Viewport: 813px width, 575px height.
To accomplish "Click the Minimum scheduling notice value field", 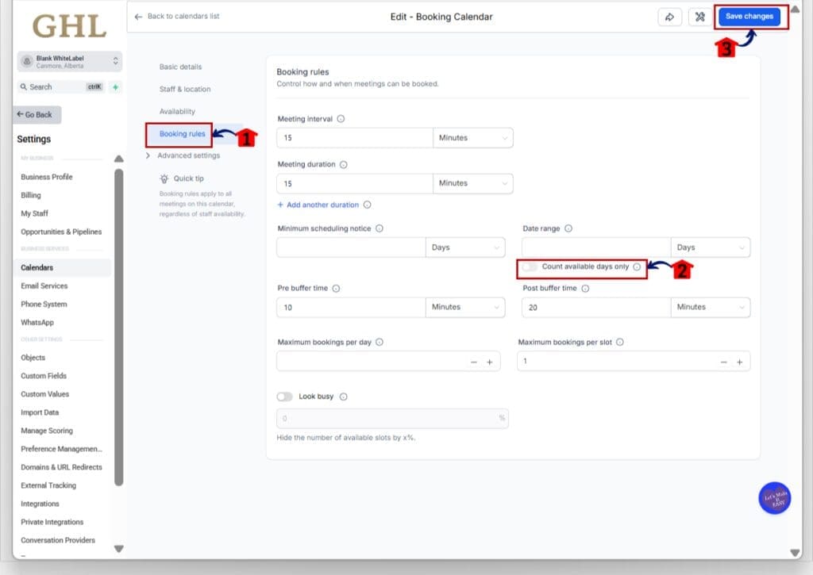I will tap(351, 247).
